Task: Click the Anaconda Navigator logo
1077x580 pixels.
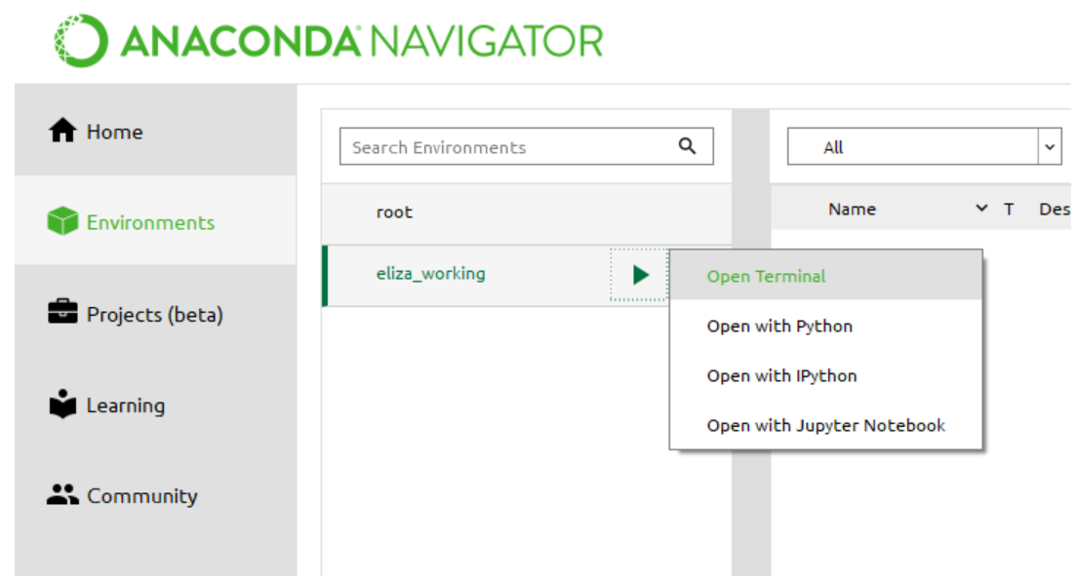Action: [x=328, y=41]
